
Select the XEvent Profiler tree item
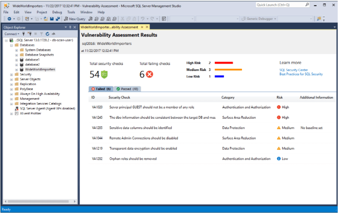point(31,113)
